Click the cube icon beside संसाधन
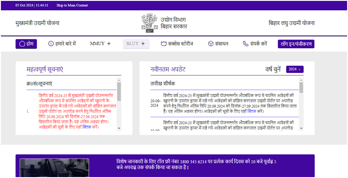The image size is (348, 178). (x=211, y=44)
